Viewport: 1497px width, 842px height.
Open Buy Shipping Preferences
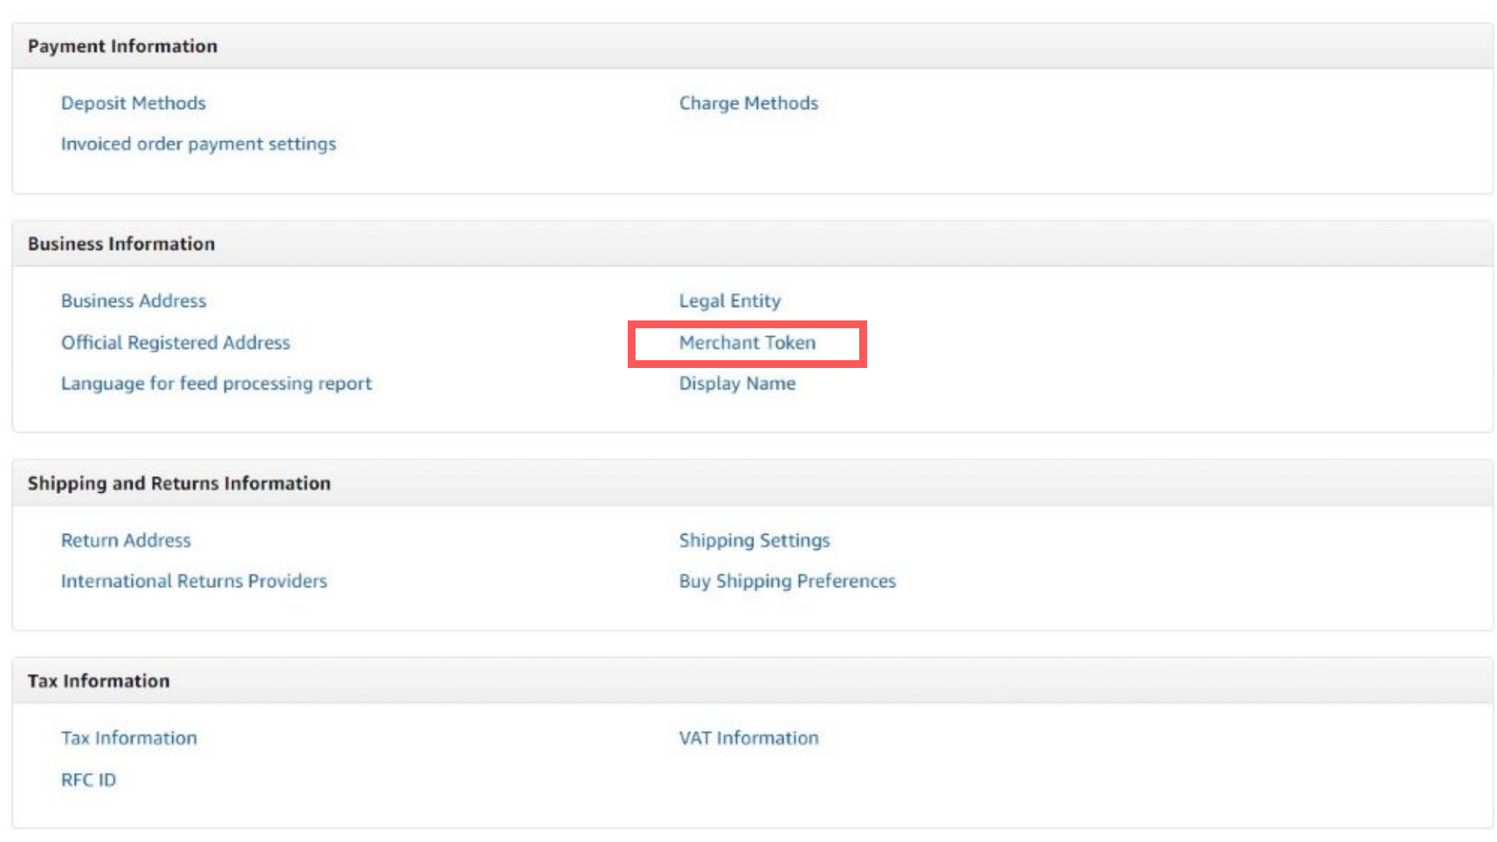coord(787,582)
